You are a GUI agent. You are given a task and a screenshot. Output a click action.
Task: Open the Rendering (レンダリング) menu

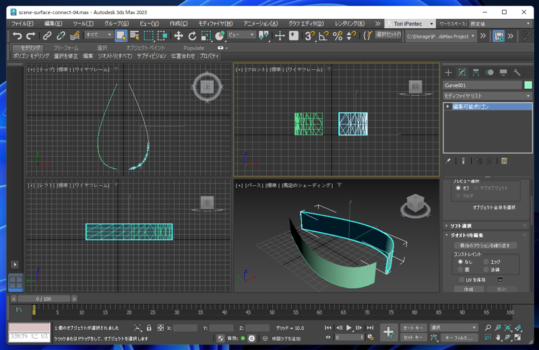pyautogui.click(x=350, y=24)
